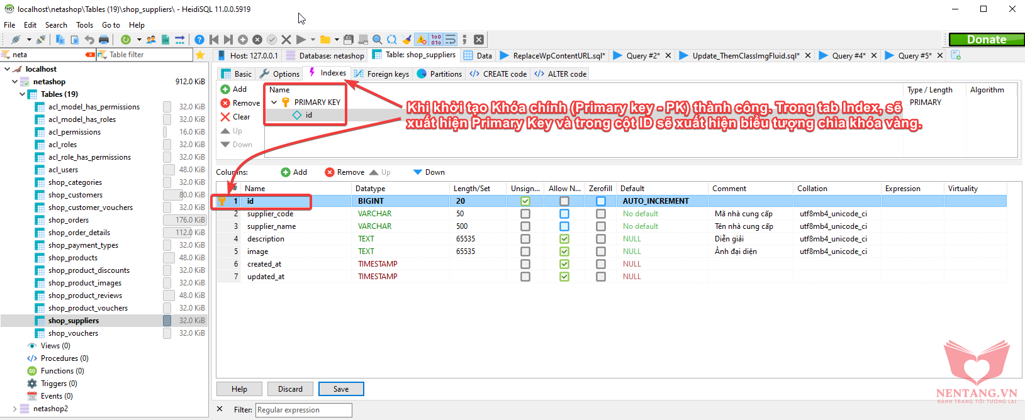This screenshot has height=420, width=1025.
Task: Collapse the Tables (19) tree node
Action: (23, 94)
